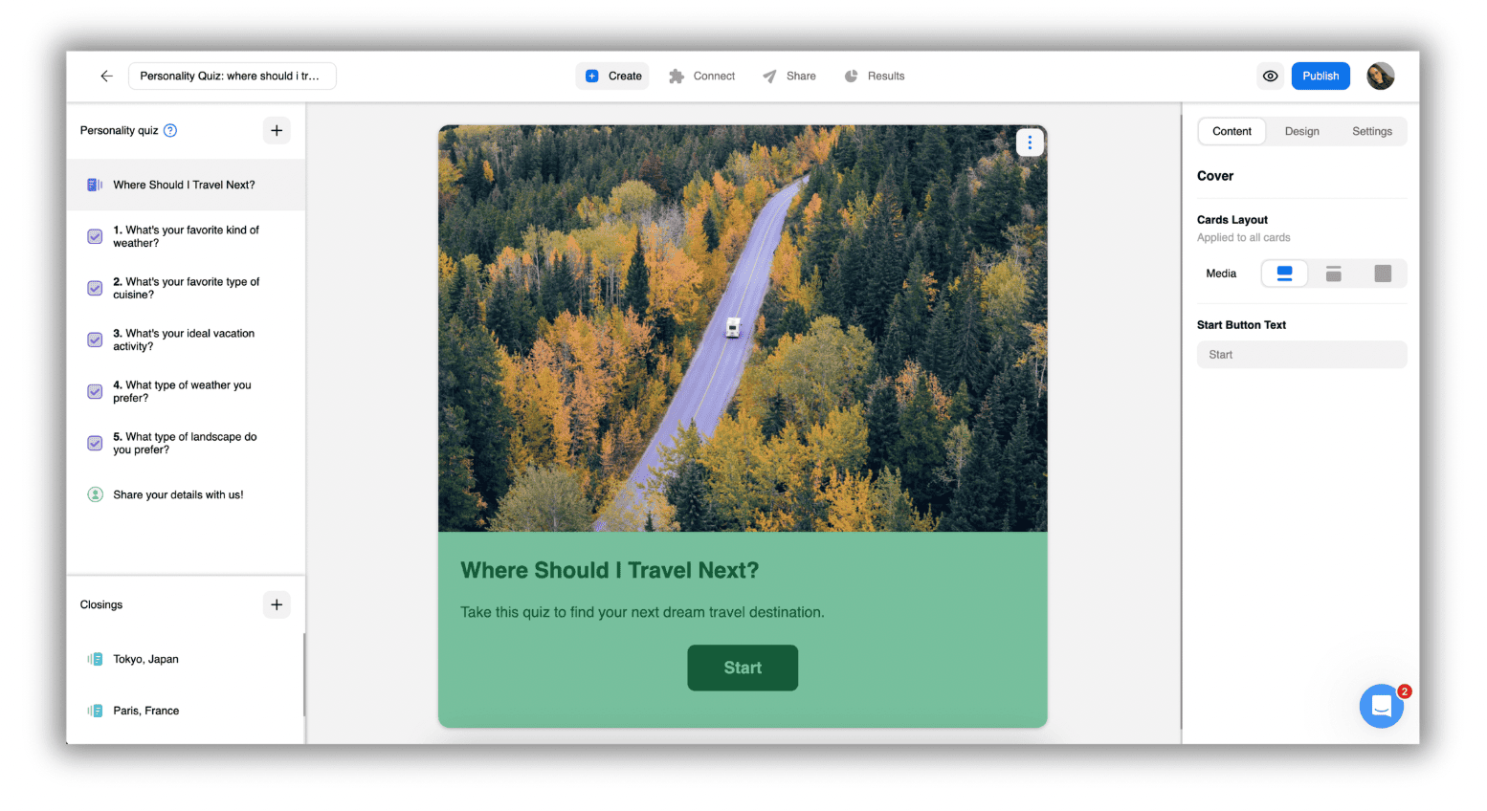Image resolution: width=1487 pixels, height=811 pixels.
Task: Add a new quiz card with the plus button
Action: (x=277, y=130)
